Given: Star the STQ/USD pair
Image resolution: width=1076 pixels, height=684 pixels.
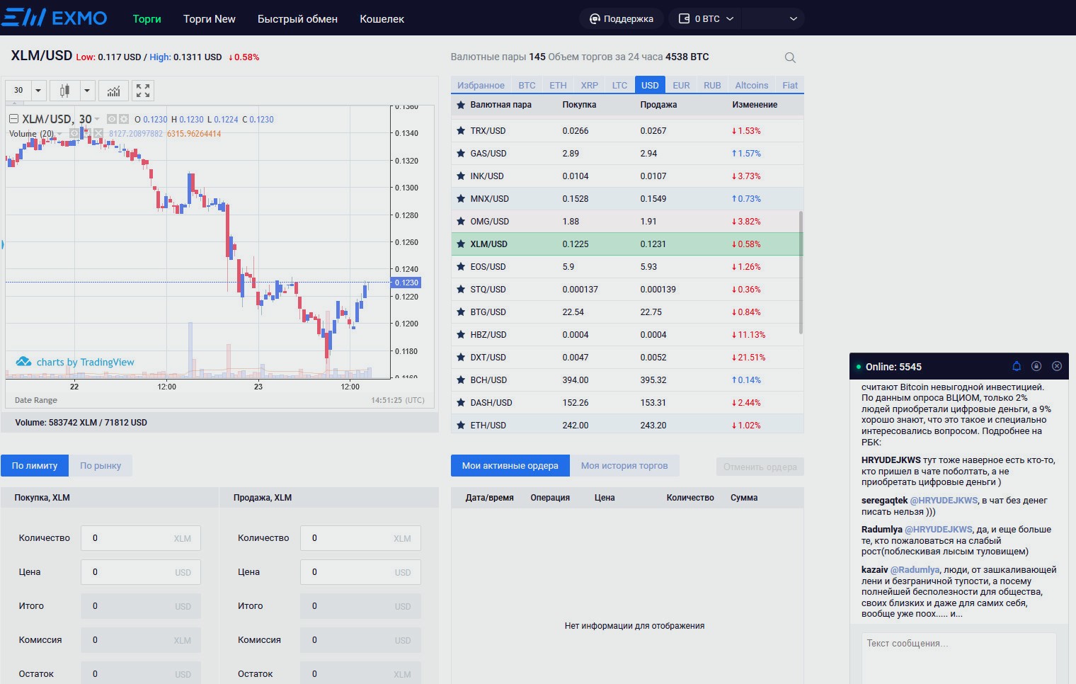Looking at the screenshot, I should (461, 290).
